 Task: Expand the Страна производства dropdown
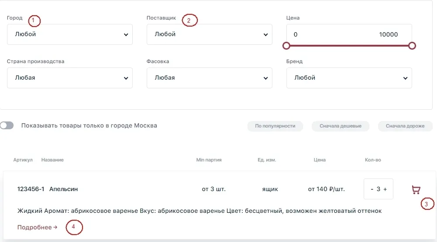70,78
